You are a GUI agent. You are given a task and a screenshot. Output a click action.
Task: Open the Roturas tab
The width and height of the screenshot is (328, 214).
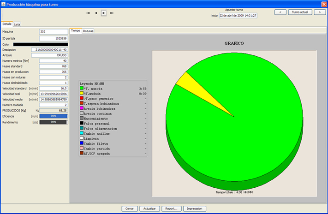(88, 31)
